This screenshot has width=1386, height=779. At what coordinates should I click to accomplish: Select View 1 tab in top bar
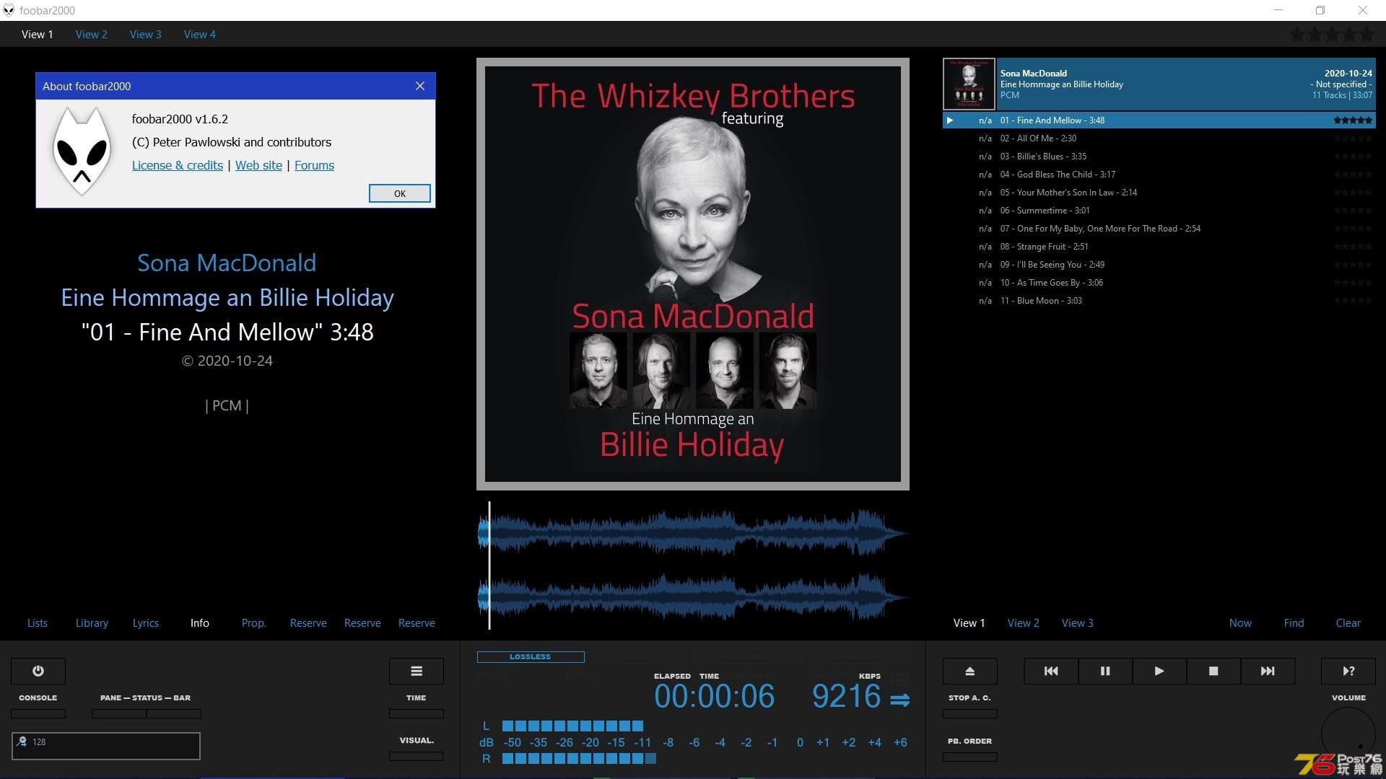click(38, 35)
